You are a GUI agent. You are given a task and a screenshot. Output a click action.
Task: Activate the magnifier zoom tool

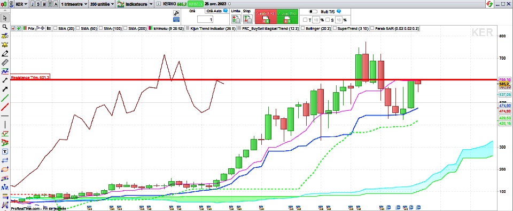(x=5, y=27)
